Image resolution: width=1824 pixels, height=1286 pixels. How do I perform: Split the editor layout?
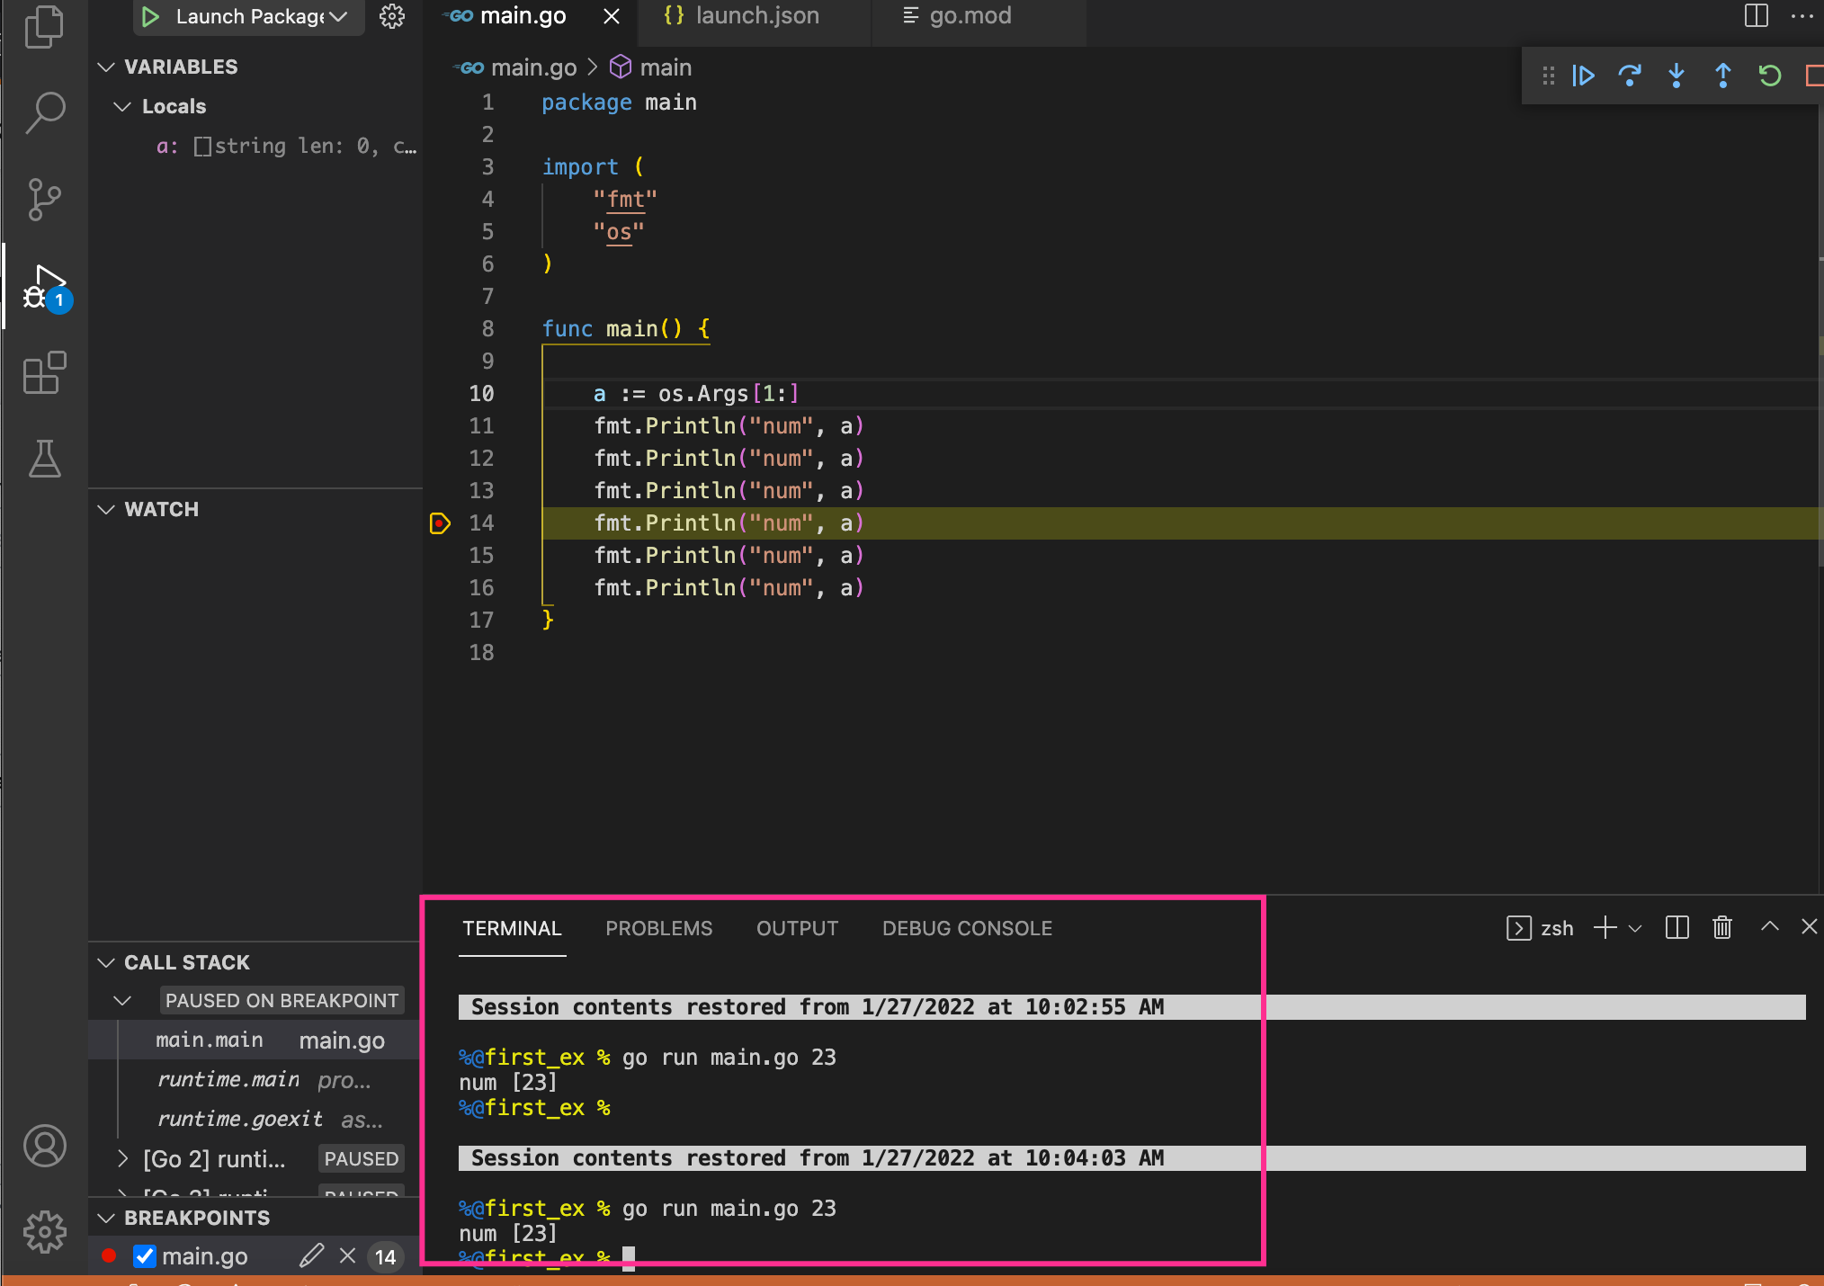click(x=1757, y=16)
